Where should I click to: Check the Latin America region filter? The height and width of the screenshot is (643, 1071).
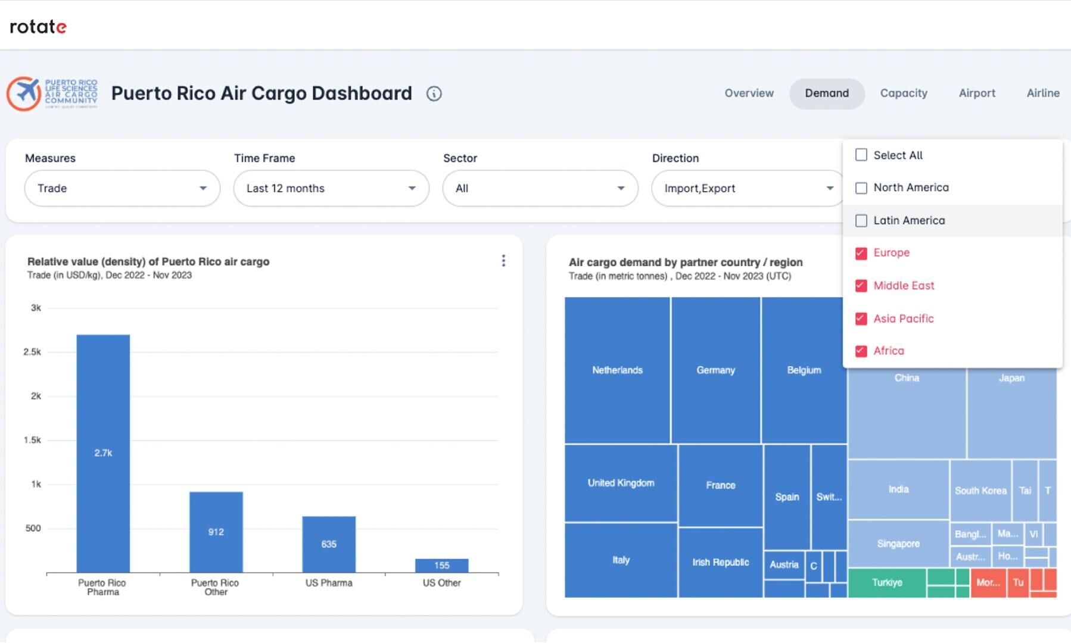(860, 220)
